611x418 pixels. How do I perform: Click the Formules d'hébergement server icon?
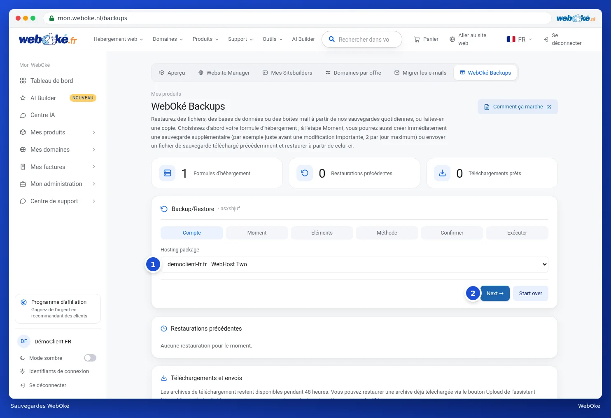coord(167,173)
